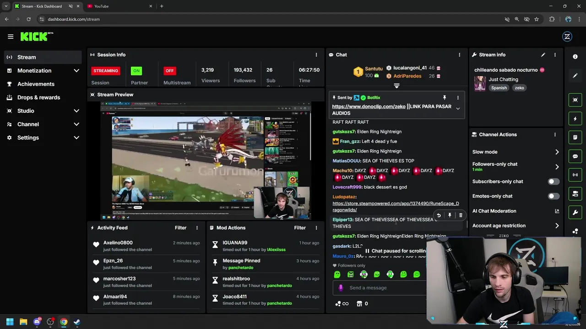Image resolution: width=586 pixels, height=329 pixels.
Task: Click the Kick logo
Action: [x=37, y=37]
